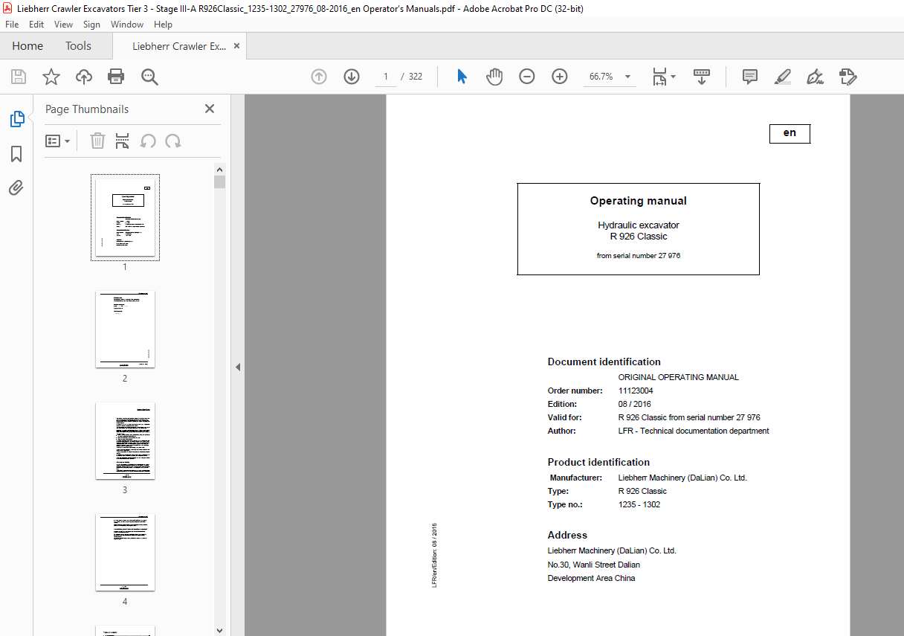Click 'Document identification' heading

click(x=604, y=362)
